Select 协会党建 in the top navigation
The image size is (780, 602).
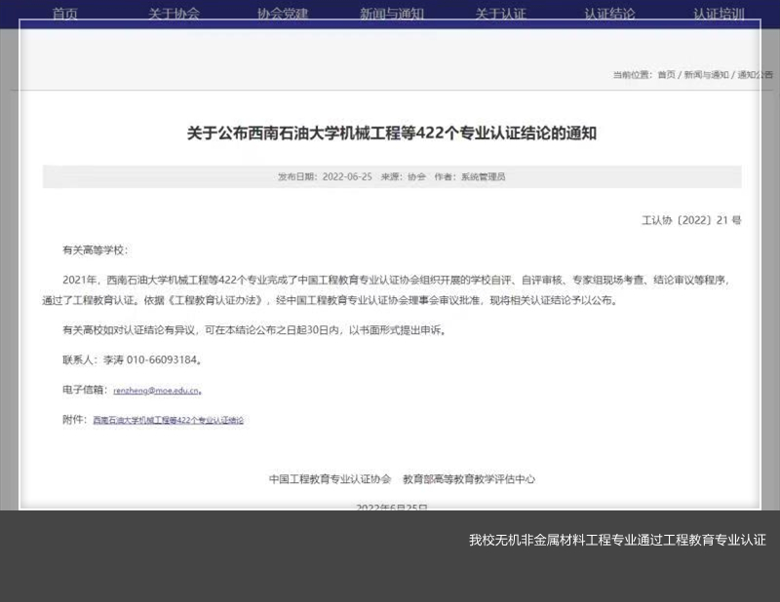[x=283, y=14]
